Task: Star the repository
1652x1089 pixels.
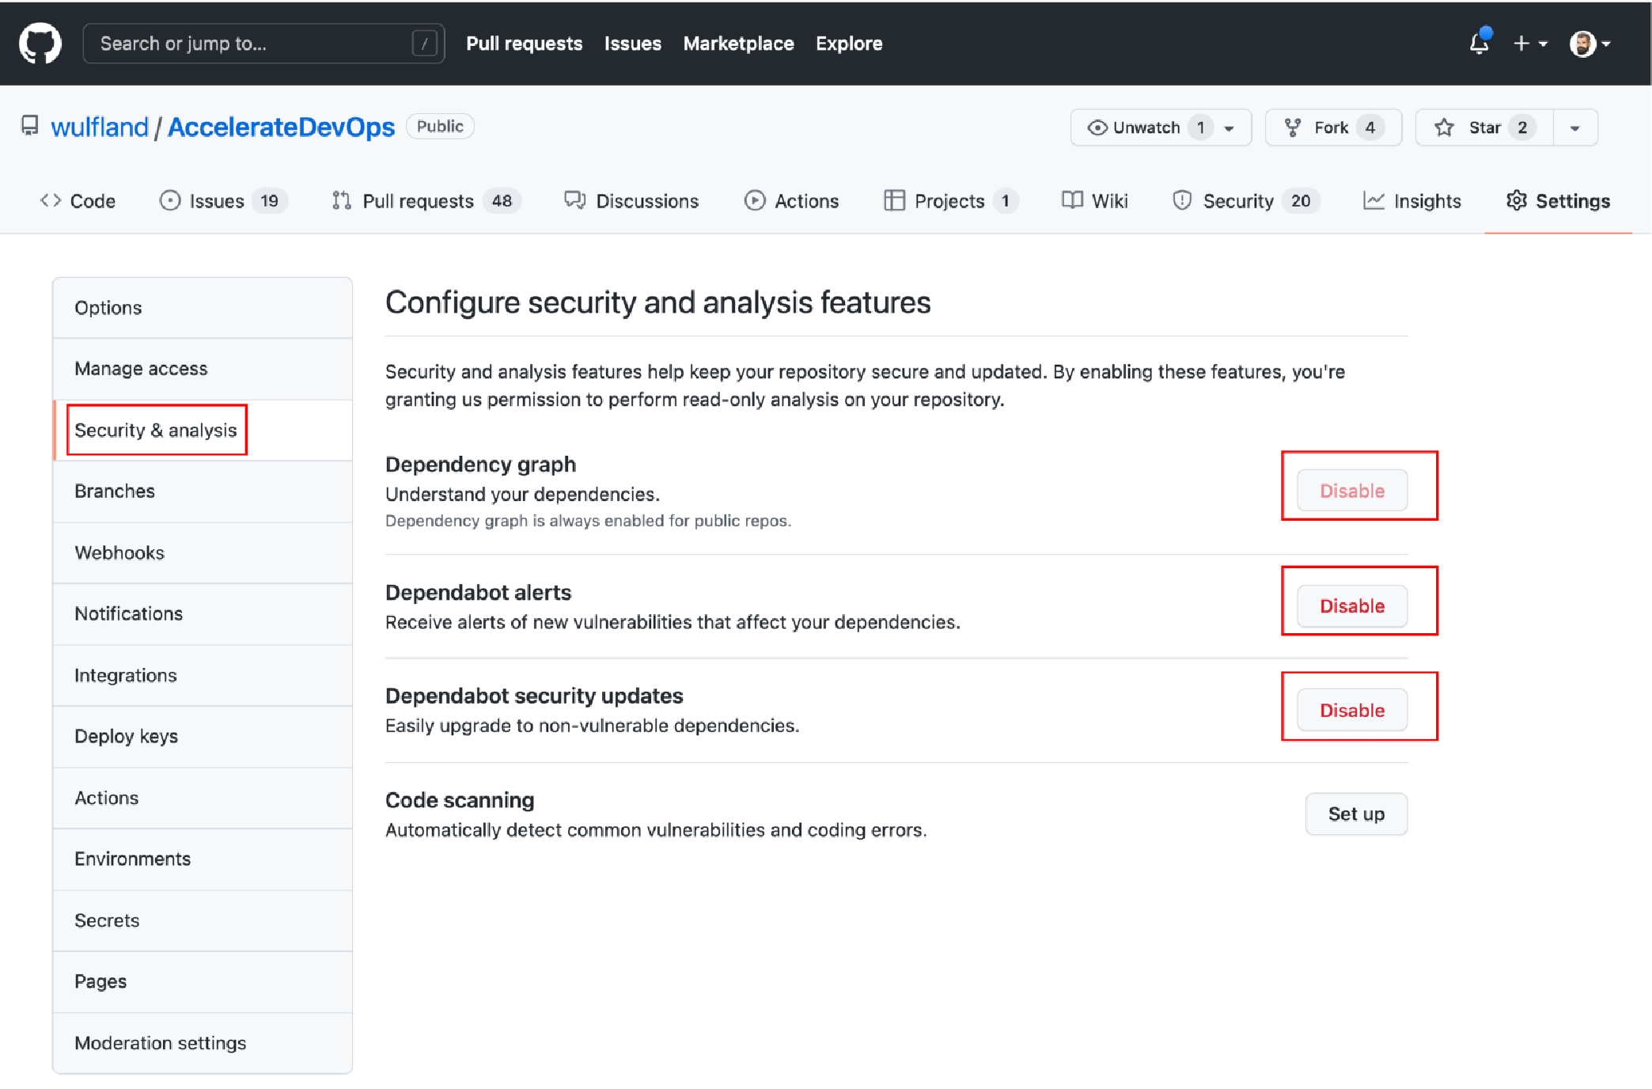Action: [1484, 127]
